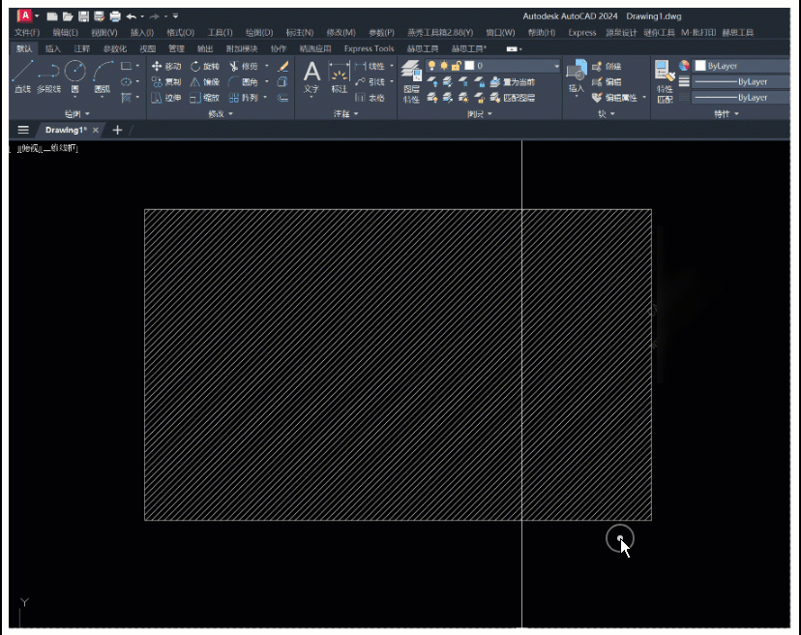Select the Circle (圆) tool

[74, 76]
